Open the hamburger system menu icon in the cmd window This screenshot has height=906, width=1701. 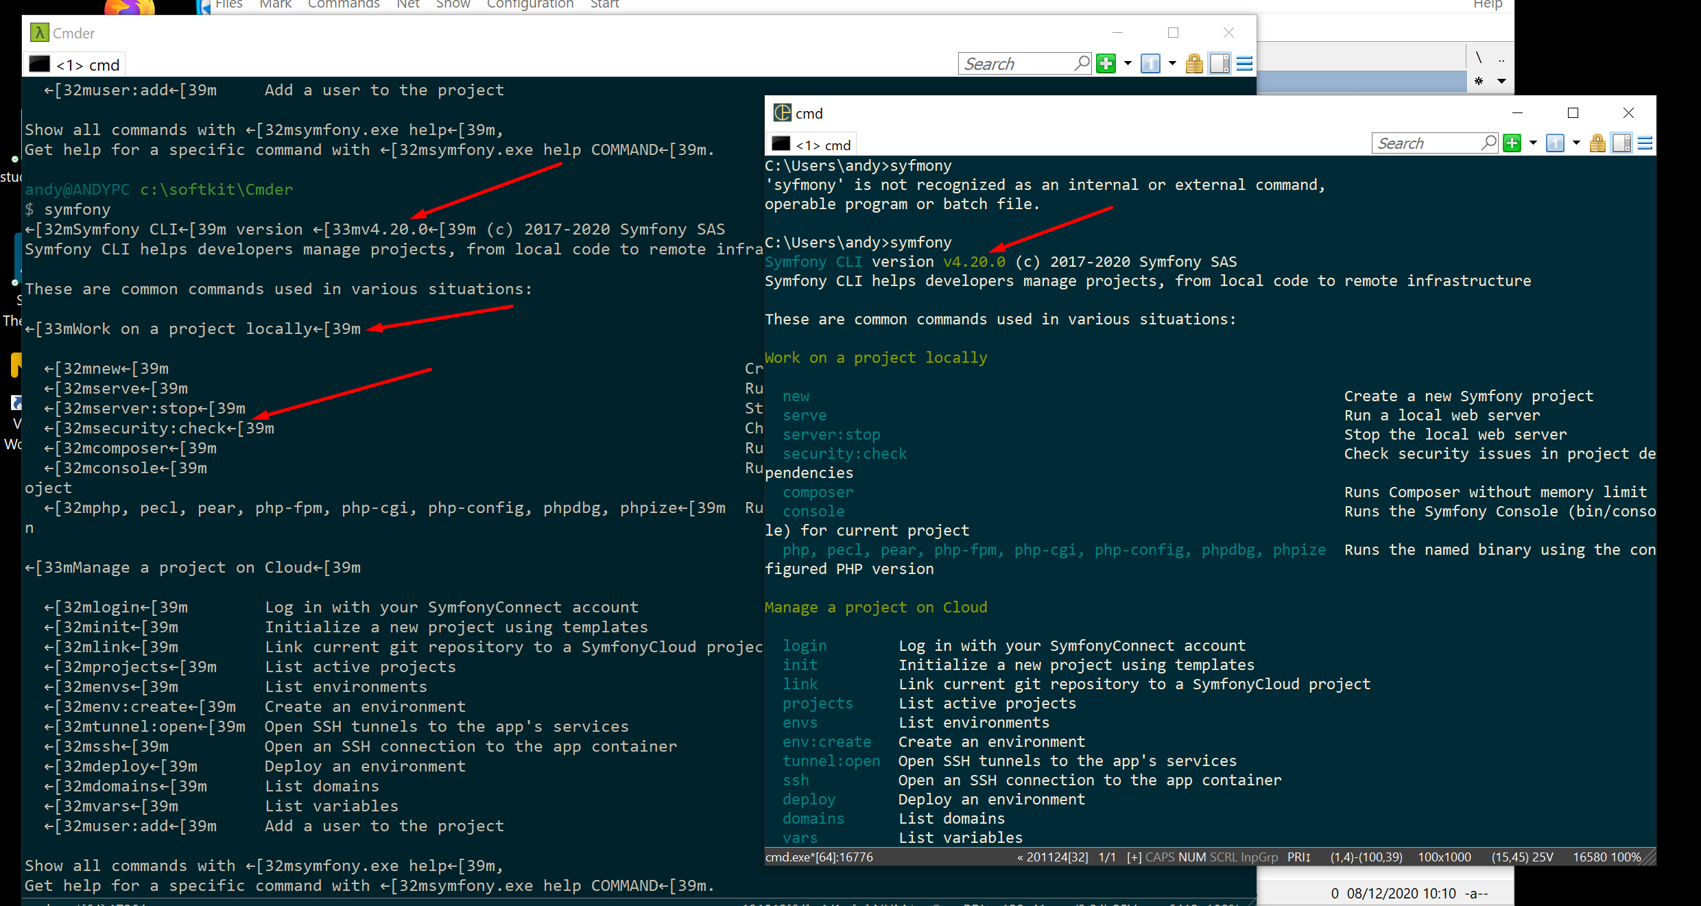[x=1645, y=143]
